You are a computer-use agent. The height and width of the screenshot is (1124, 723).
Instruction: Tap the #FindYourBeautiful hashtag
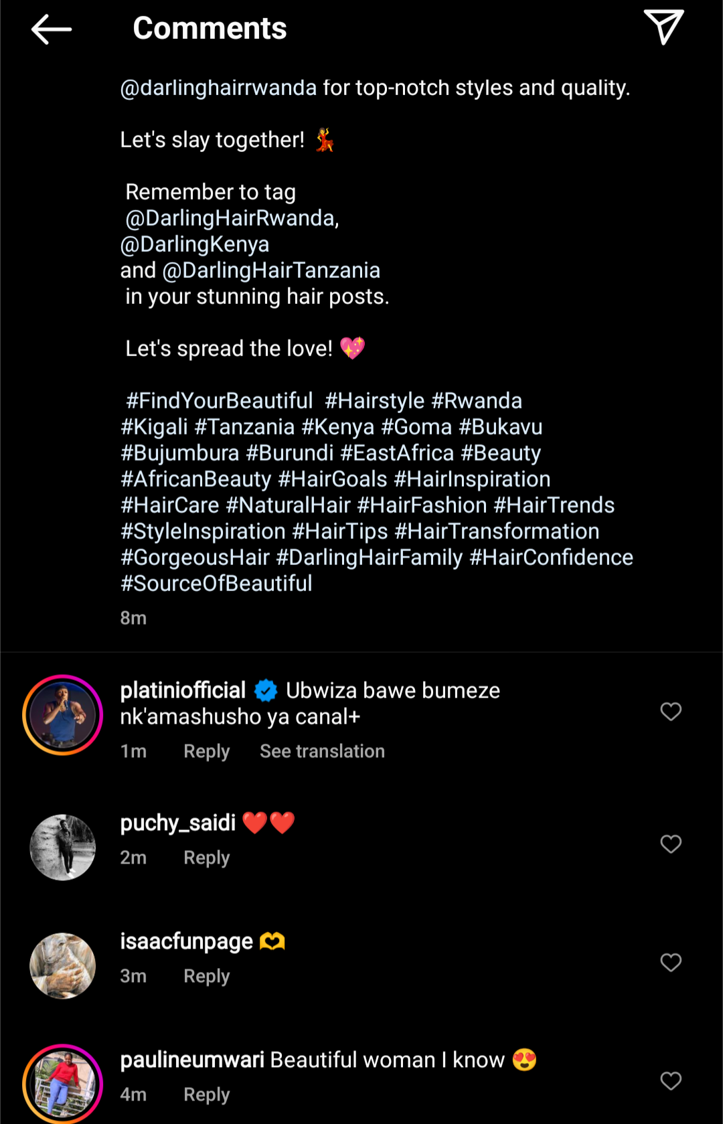tap(220, 401)
